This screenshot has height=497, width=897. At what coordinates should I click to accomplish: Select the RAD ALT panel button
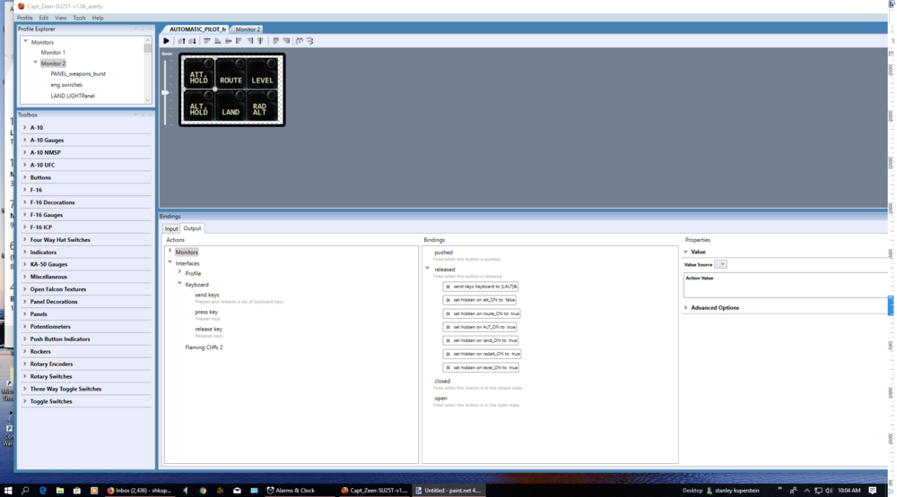262,107
